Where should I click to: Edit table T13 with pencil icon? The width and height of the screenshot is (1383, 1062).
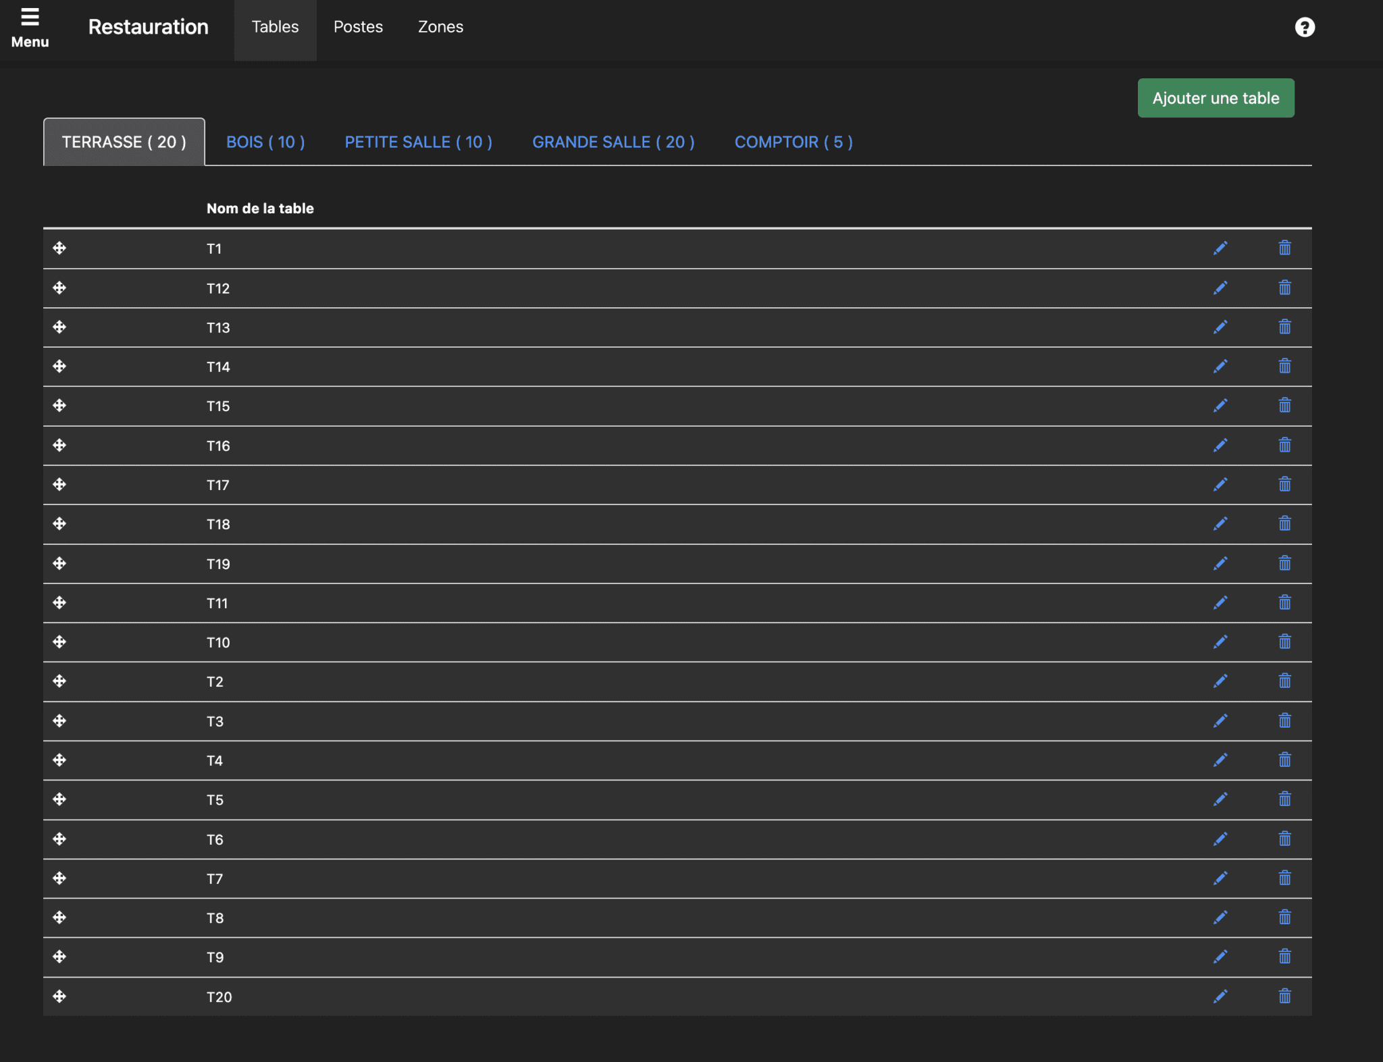click(x=1220, y=327)
